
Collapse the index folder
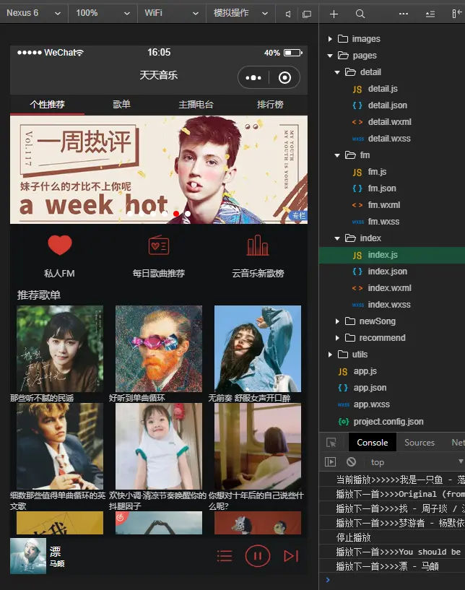coord(337,238)
